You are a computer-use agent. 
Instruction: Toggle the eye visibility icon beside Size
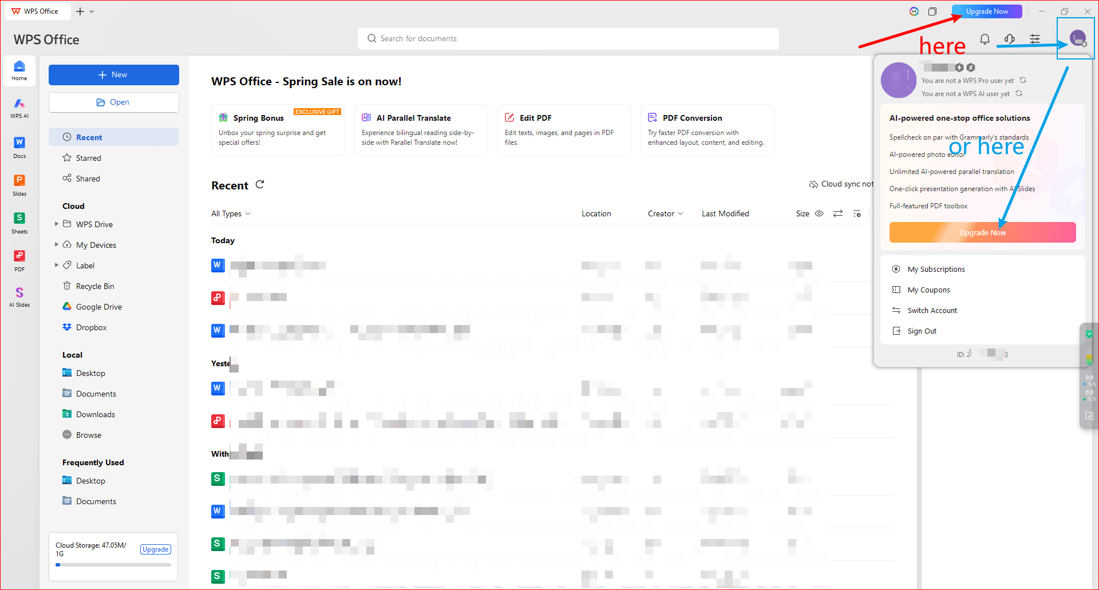click(819, 213)
